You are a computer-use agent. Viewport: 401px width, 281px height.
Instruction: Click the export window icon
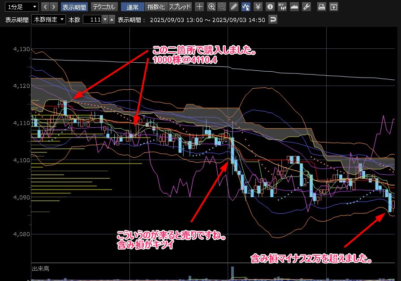[334, 7]
